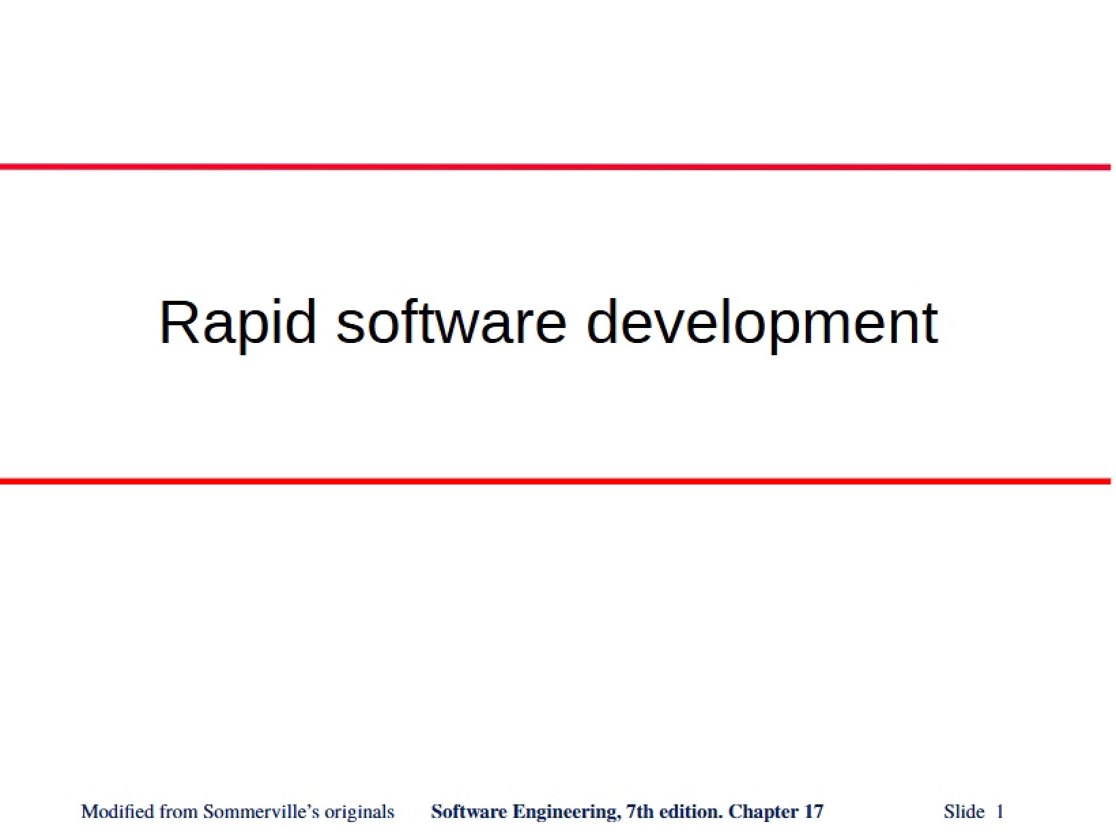Click "Modified from Sommerville's originals" footer text
The height and width of the screenshot is (837, 1116).
coord(237,812)
